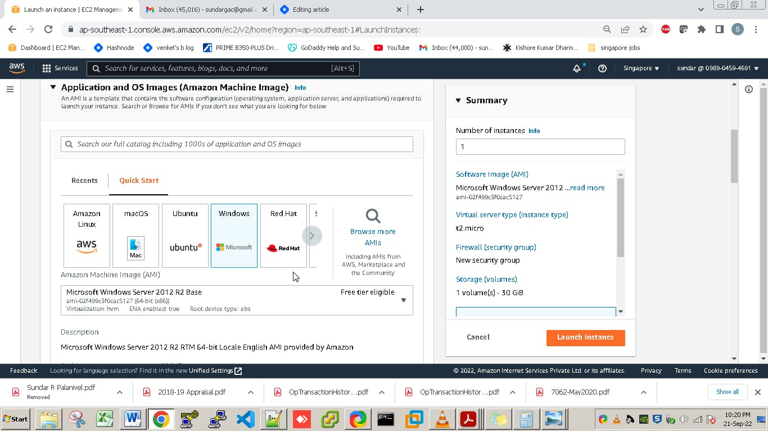Open the Windows Start menu
Viewport: 768px width, 431px height.
click(16, 419)
